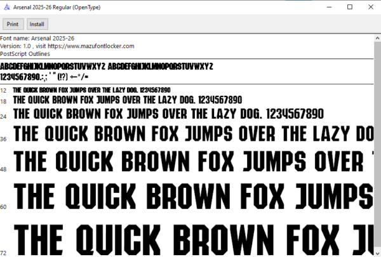Click the 24 point size label
This screenshot has height=257, width=381.
(3, 117)
